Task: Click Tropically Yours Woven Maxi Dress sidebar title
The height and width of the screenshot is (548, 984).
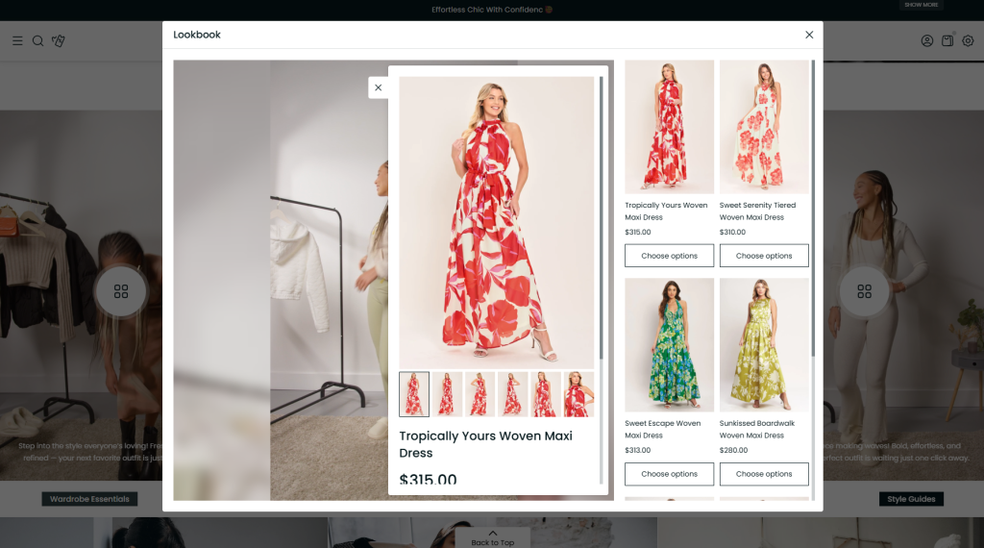Action: click(x=666, y=211)
